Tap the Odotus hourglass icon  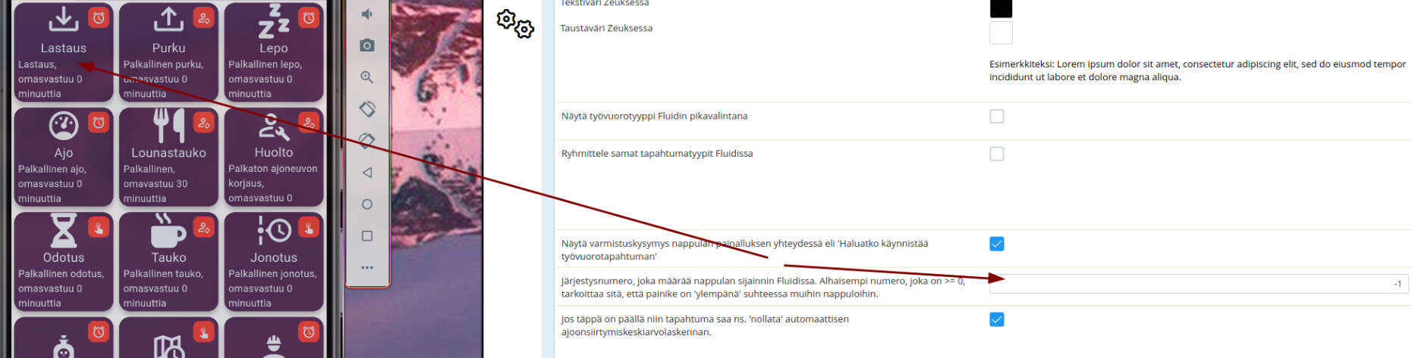pyautogui.click(x=64, y=230)
